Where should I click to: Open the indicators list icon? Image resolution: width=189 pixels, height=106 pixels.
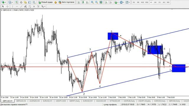point(115,2)
